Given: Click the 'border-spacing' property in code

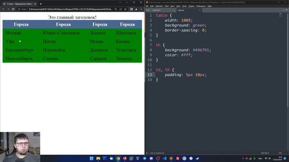Looking at the screenshot, I should tap(181, 30).
